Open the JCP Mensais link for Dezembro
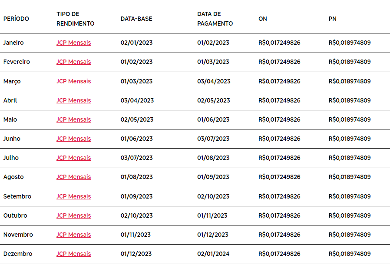390x265 pixels. tap(73, 254)
